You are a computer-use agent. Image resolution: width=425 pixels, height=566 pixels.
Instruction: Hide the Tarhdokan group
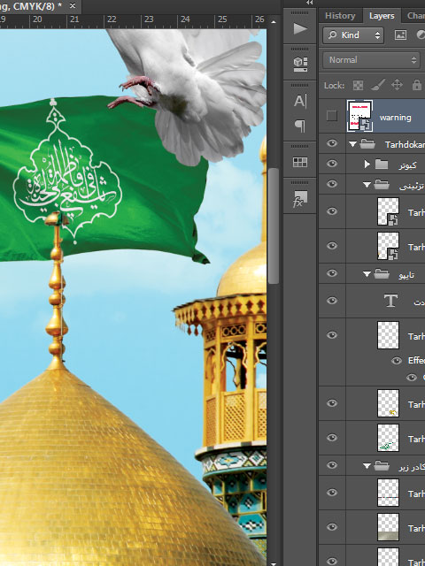(332, 143)
